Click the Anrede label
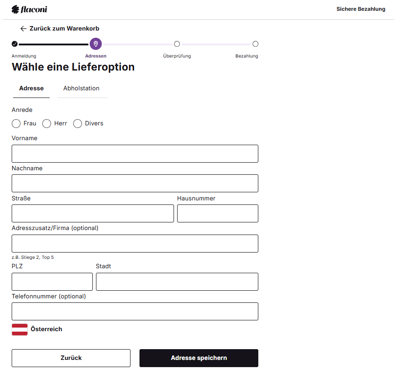Screen dimensions: 396x377 (x=22, y=110)
